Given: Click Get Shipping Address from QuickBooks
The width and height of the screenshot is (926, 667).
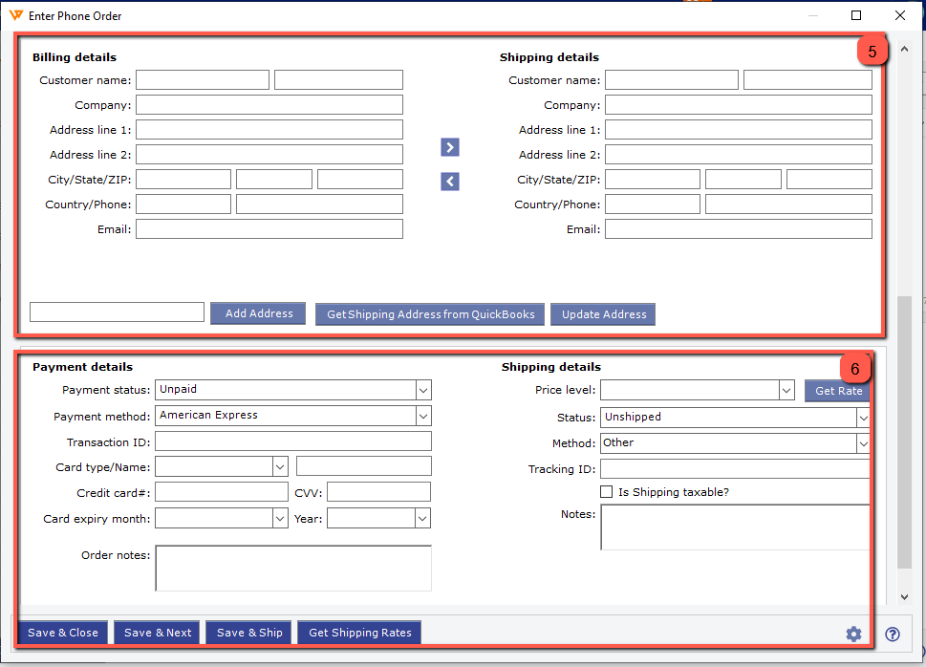Looking at the screenshot, I should [430, 314].
